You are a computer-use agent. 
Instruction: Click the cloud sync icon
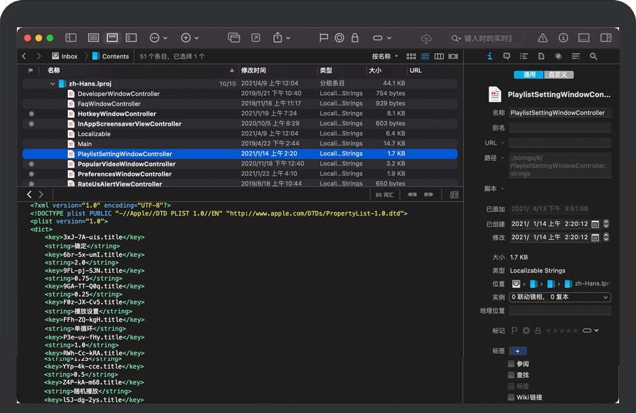426,38
